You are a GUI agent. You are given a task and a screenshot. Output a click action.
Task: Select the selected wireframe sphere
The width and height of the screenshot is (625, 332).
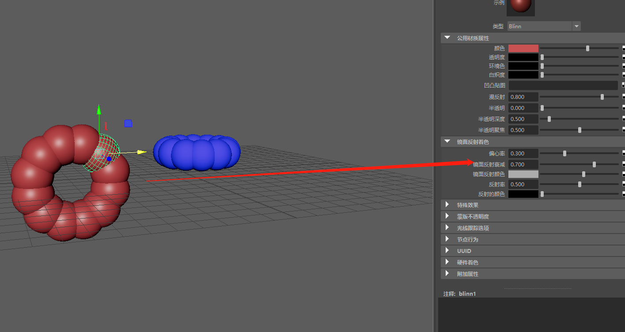tap(102, 152)
